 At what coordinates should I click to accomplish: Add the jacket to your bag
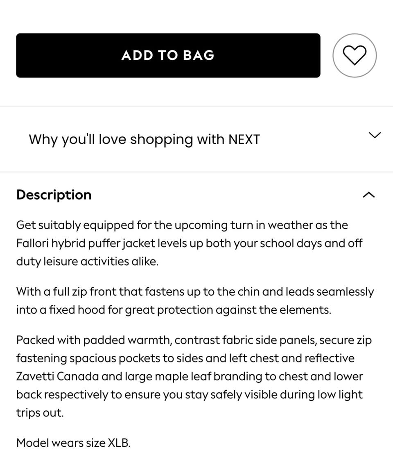(168, 55)
